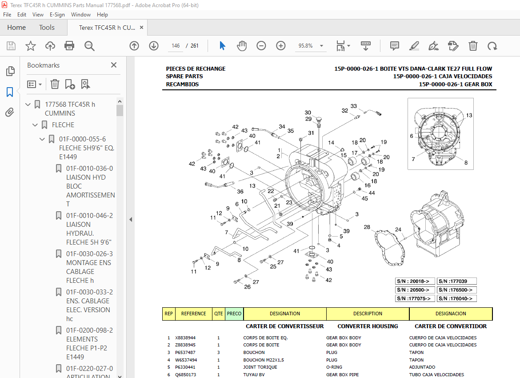Image resolution: width=520 pixels, height=378 pixels.
Task: Go to previous page with the up arrow
Action: [x=134, y=46]
